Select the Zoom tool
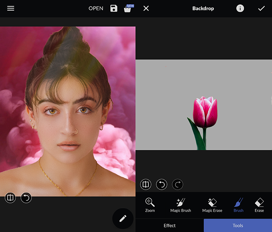The image size is (272, 232). pyautogui.click(x=150, y=205)
